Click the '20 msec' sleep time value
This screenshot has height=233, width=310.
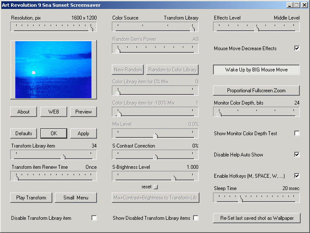pos(291,188)
